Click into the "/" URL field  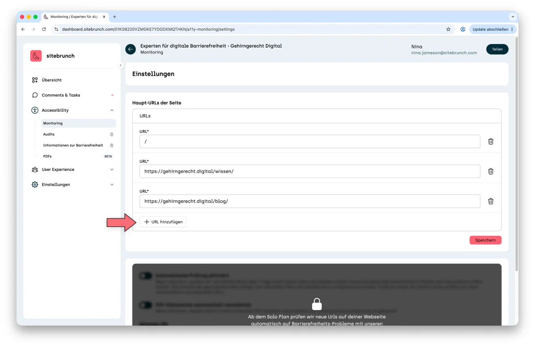[310, 141]
